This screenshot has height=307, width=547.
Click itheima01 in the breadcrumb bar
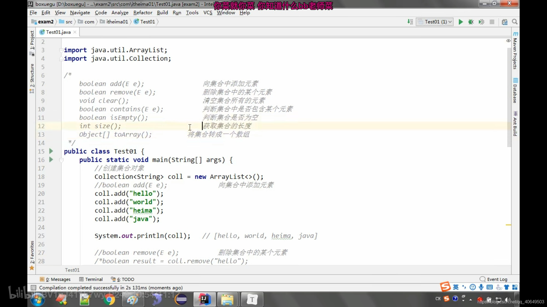[x=114, y=22]
